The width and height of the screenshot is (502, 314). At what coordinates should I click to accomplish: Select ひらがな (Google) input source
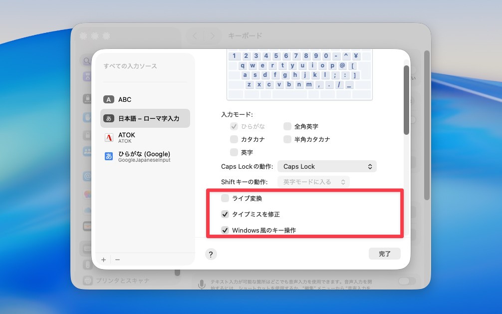point(145,156)
